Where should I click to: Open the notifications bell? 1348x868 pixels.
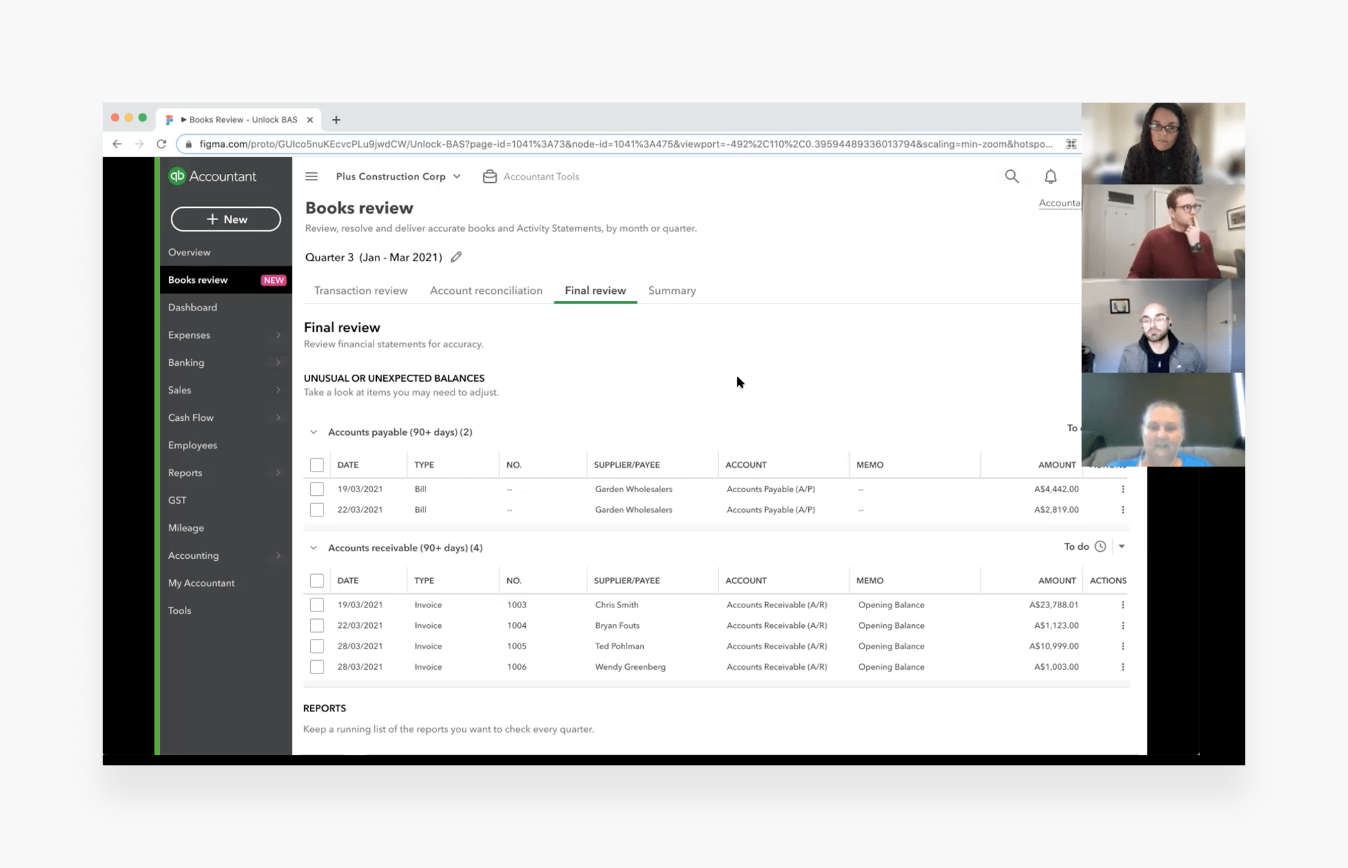[x=1050, y=176]
